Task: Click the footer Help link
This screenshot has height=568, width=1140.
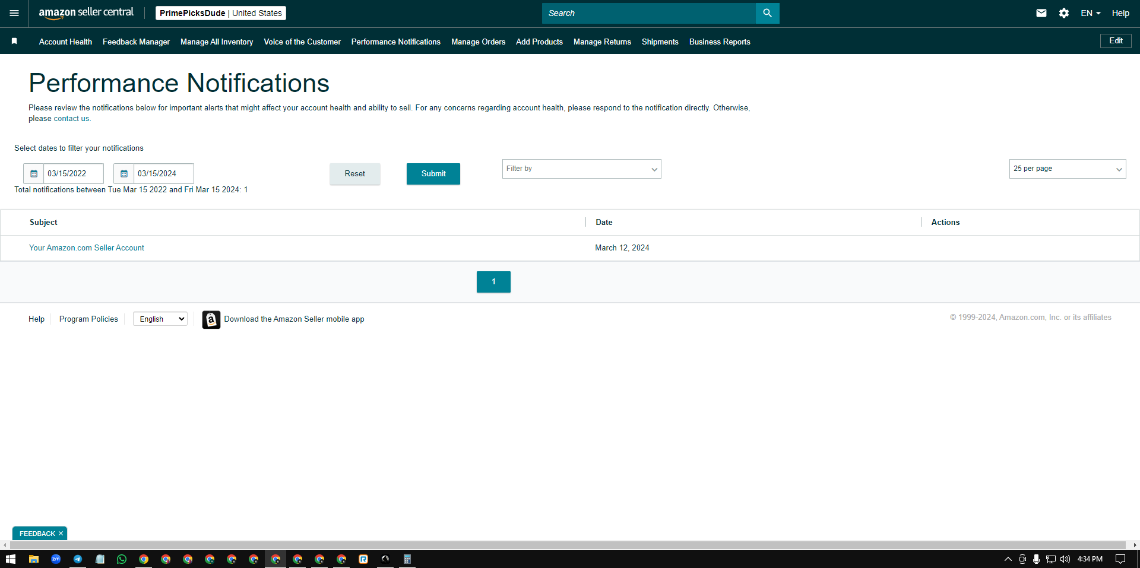Action: 36,319
